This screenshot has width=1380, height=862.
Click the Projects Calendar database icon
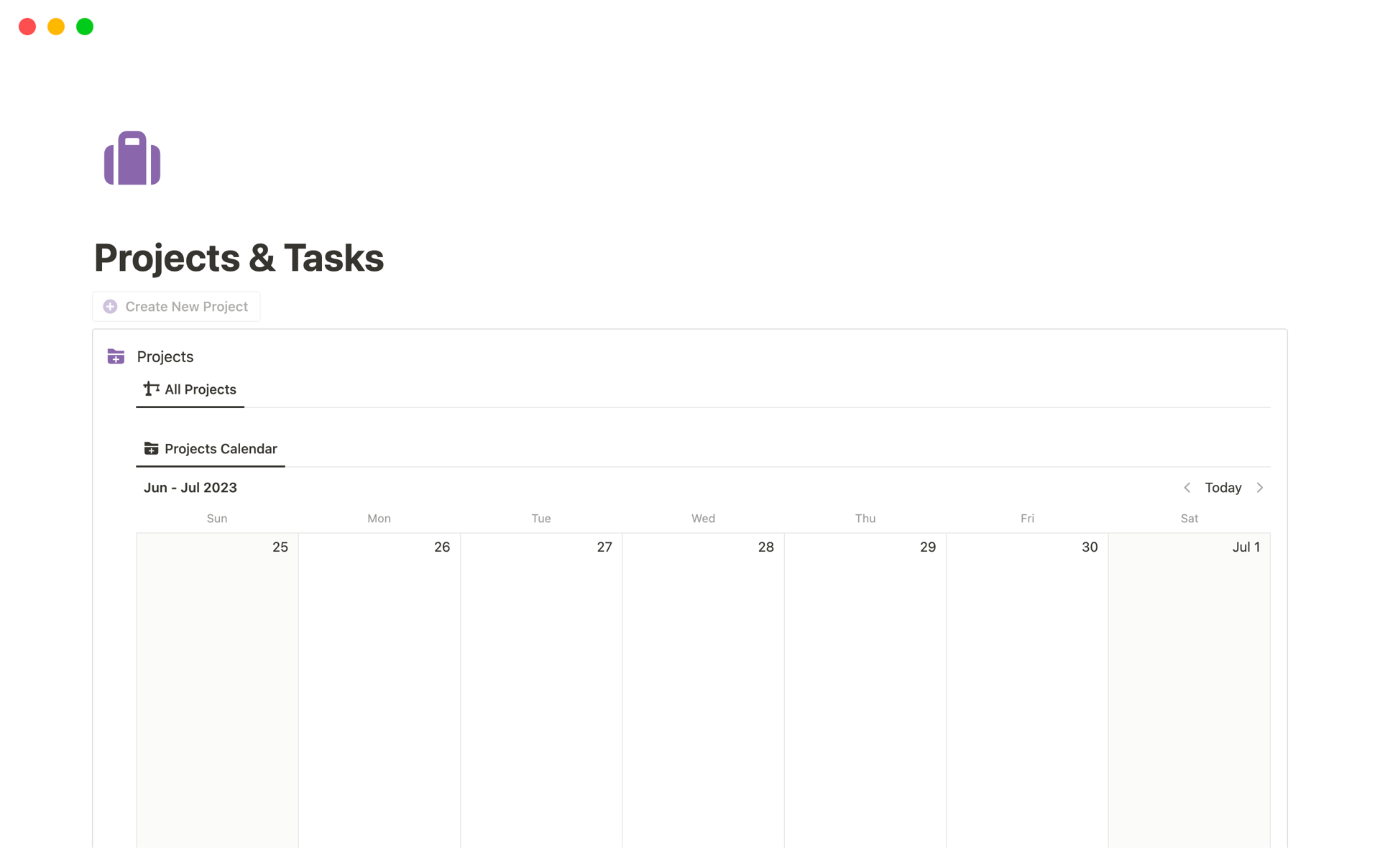pyautogui.click(x=152, y=448)
